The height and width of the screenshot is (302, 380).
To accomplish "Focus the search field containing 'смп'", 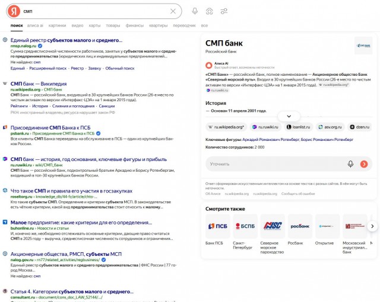I will click(94, 11).
